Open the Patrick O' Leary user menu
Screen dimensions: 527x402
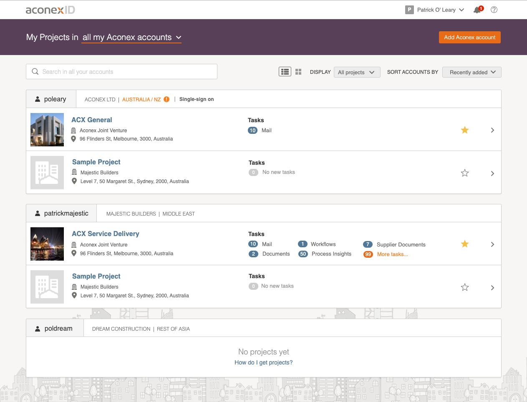click(x=440, y=10)
